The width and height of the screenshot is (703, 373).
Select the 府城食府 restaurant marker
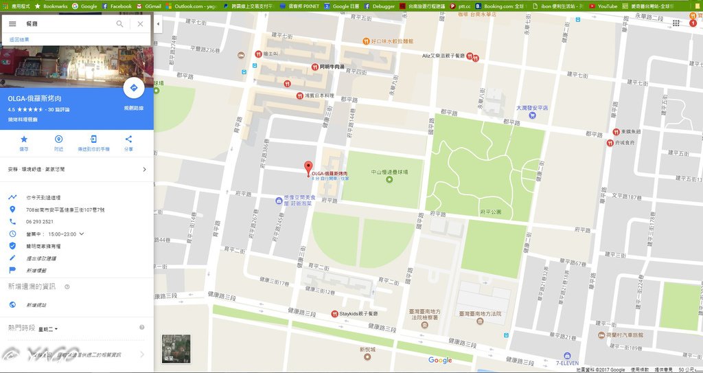pyautogui.click(x=610, y=143)
